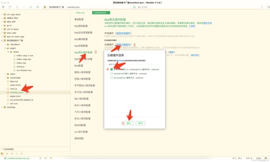The image size is (270, 162).
Task: Click the 确认 confirm button in dialog
Action: coord(129,123)
